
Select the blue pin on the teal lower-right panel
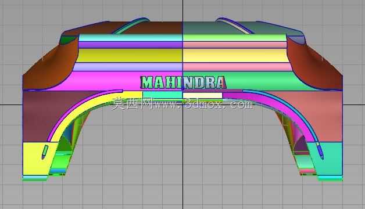(320, 152)
